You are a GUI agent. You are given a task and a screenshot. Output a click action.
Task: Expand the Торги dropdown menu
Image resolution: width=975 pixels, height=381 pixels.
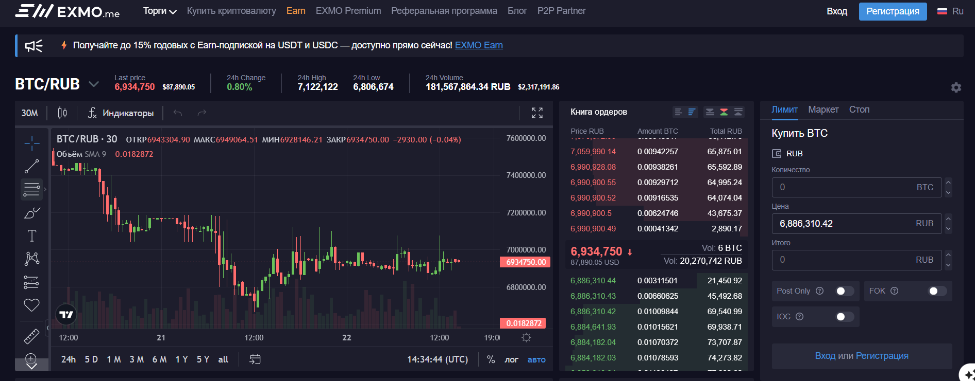(160, 11)
